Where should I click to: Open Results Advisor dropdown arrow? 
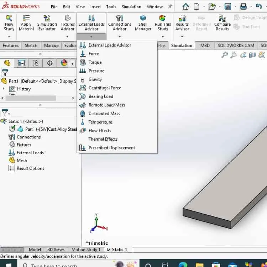(182, 37)
